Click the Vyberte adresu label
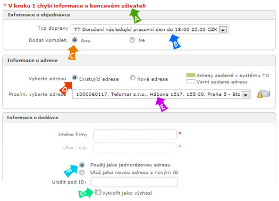 47,79
